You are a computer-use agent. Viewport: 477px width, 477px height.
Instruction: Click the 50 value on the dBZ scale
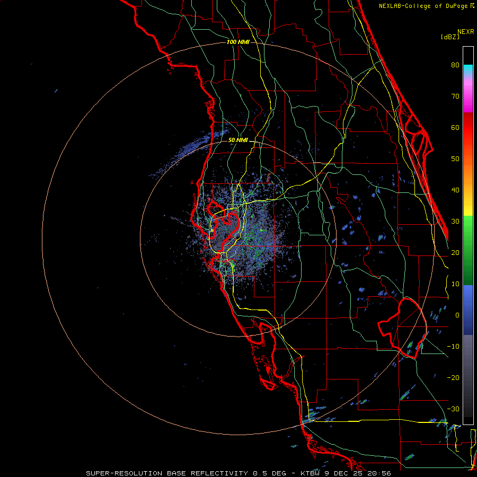pos(455,159)
